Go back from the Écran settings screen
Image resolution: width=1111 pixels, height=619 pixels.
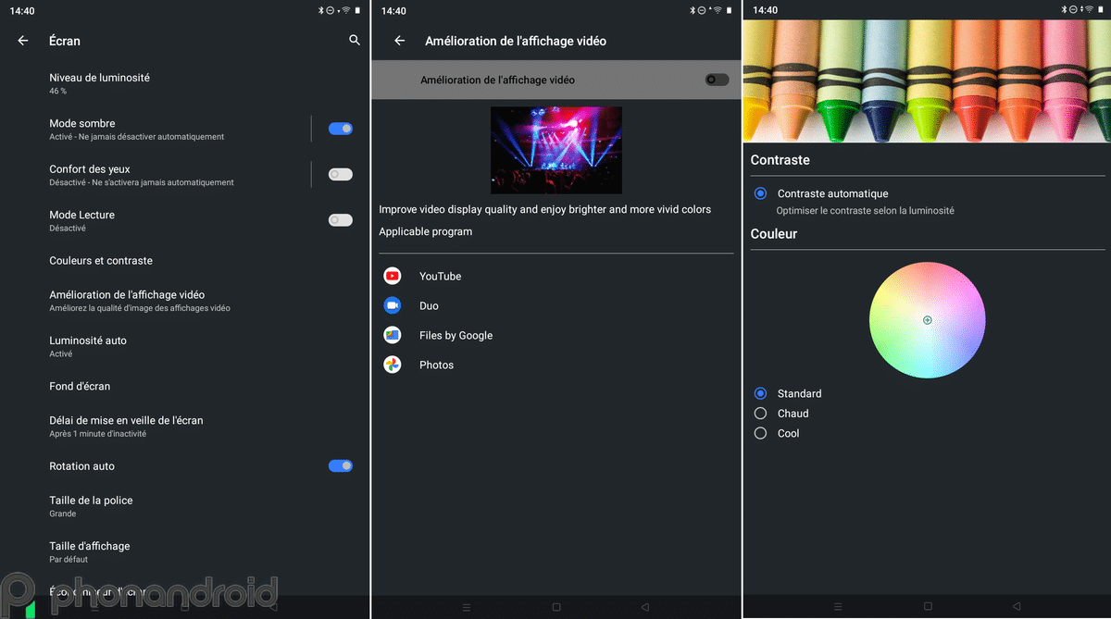coord(23,41)
